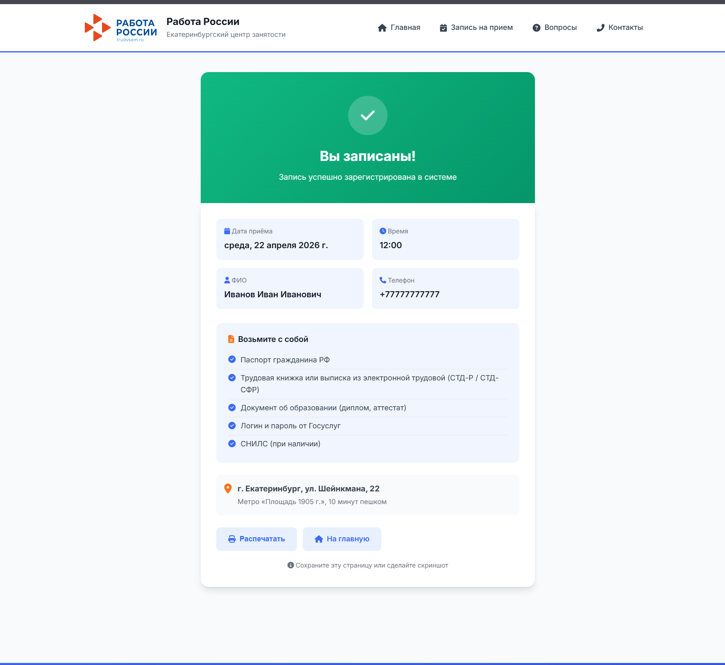The height and width of the screenshot is (665, 725).
Task: Click the checkmark next to Документ об образовании
Action: pos(232,407)
